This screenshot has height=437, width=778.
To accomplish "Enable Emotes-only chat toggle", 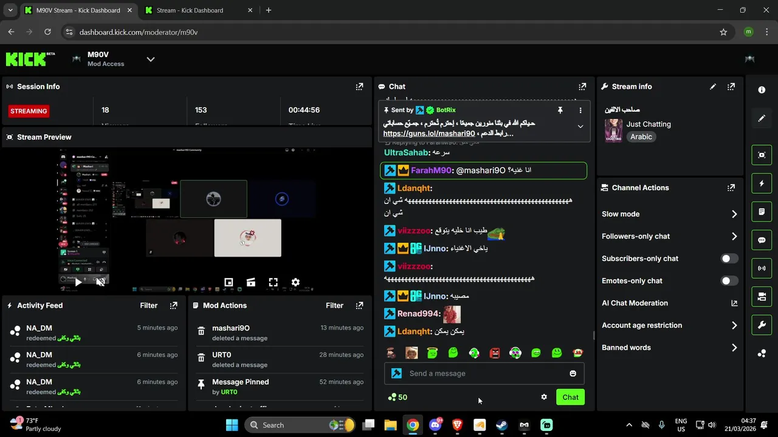I will (729, 281).
